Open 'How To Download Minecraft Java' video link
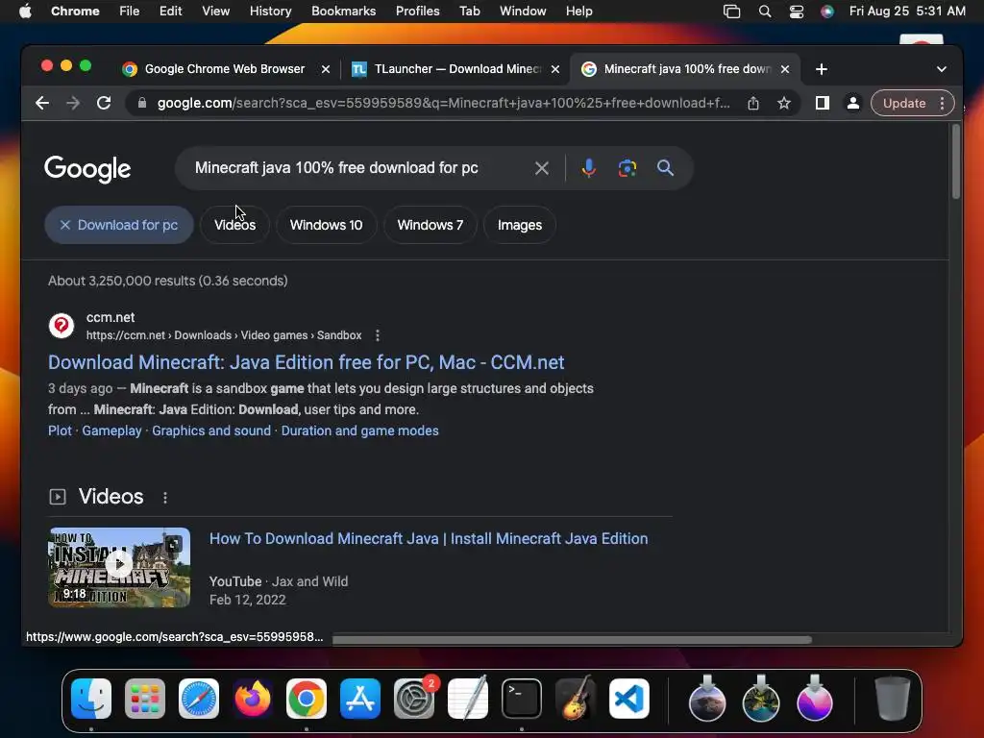Viewport: 984px width, 738px height. [429, 538]
